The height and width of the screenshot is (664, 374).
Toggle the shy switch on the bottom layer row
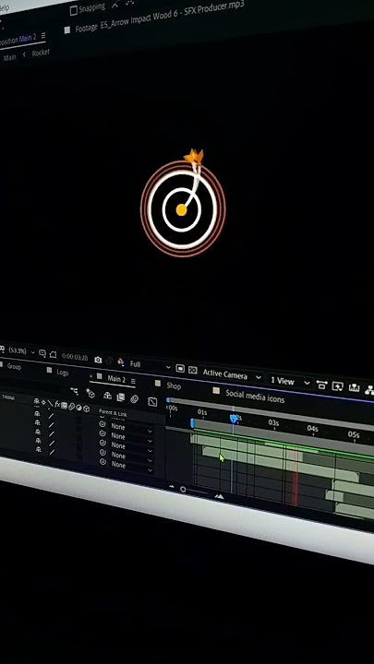click(x=38, y=450)
